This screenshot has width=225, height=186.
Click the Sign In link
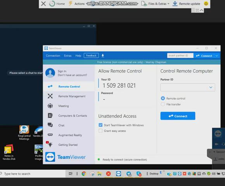click(62, 71)
